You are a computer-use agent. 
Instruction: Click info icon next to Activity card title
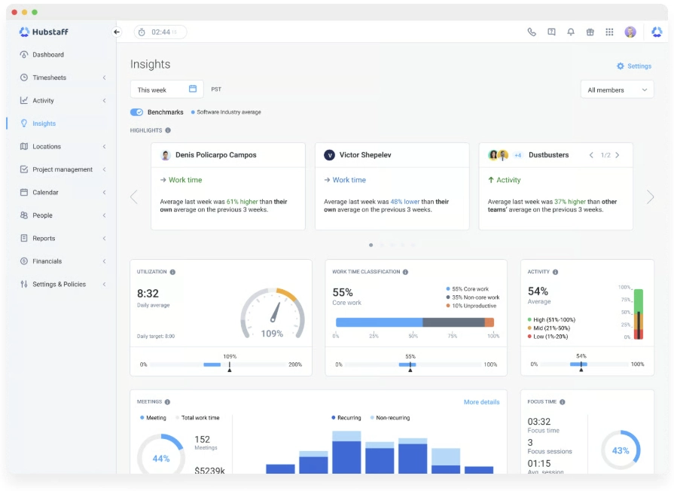point(555,272)
